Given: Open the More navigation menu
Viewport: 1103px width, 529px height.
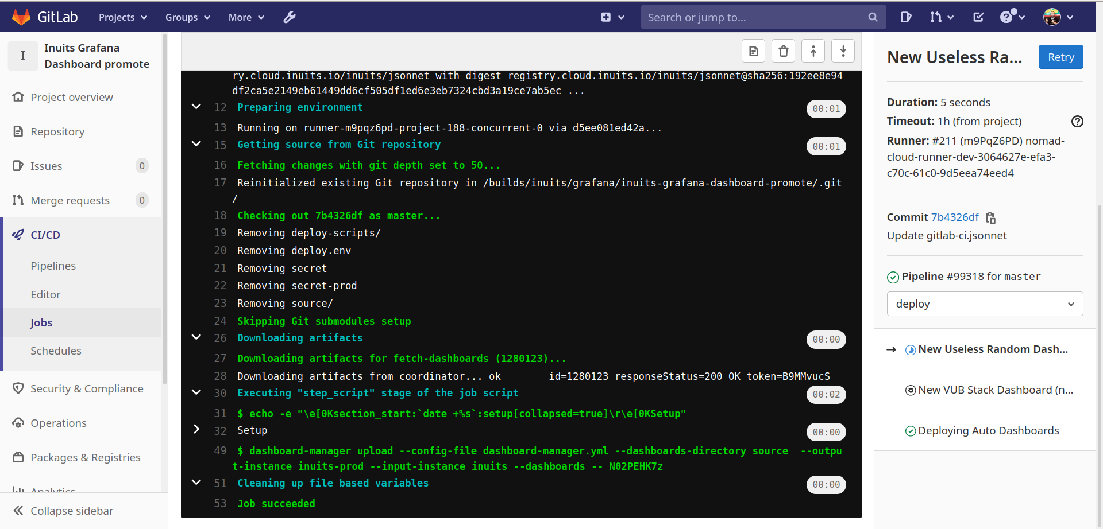Looking at the screenshot, I should point(246,17).
